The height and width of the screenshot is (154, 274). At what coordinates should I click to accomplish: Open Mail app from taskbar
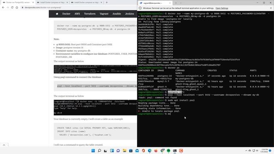(137, 151)
